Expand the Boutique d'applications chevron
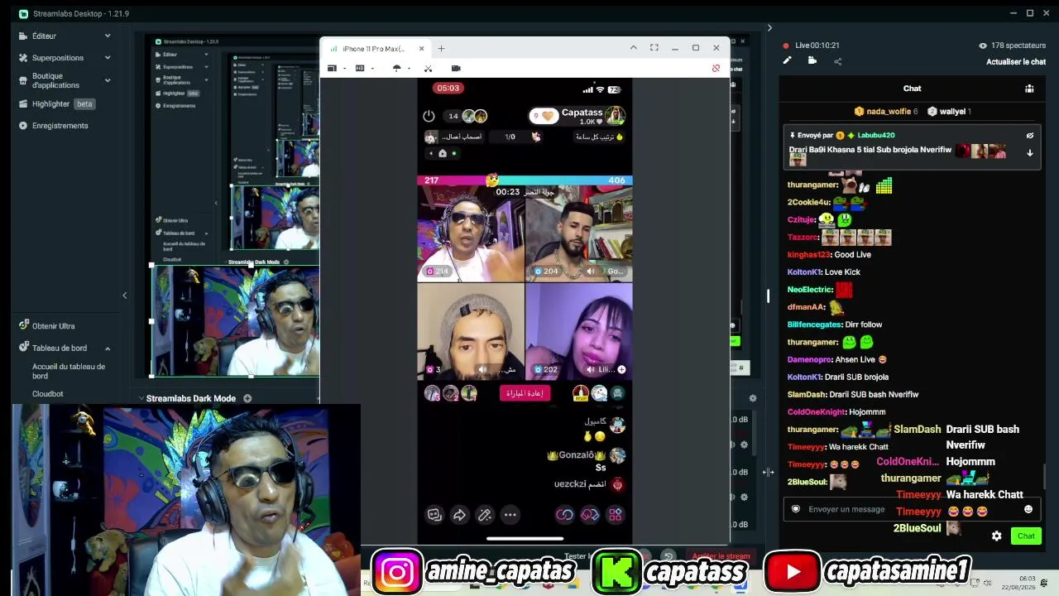The width and height of the screenshot is (1059, 596). 108,80
